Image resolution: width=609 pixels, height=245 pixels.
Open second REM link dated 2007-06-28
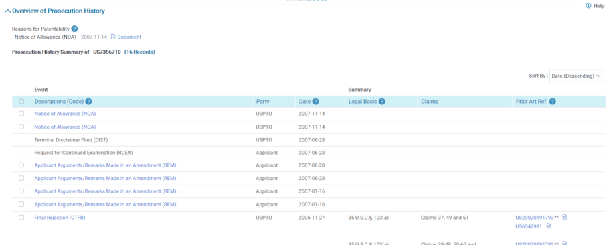(105, 178)
